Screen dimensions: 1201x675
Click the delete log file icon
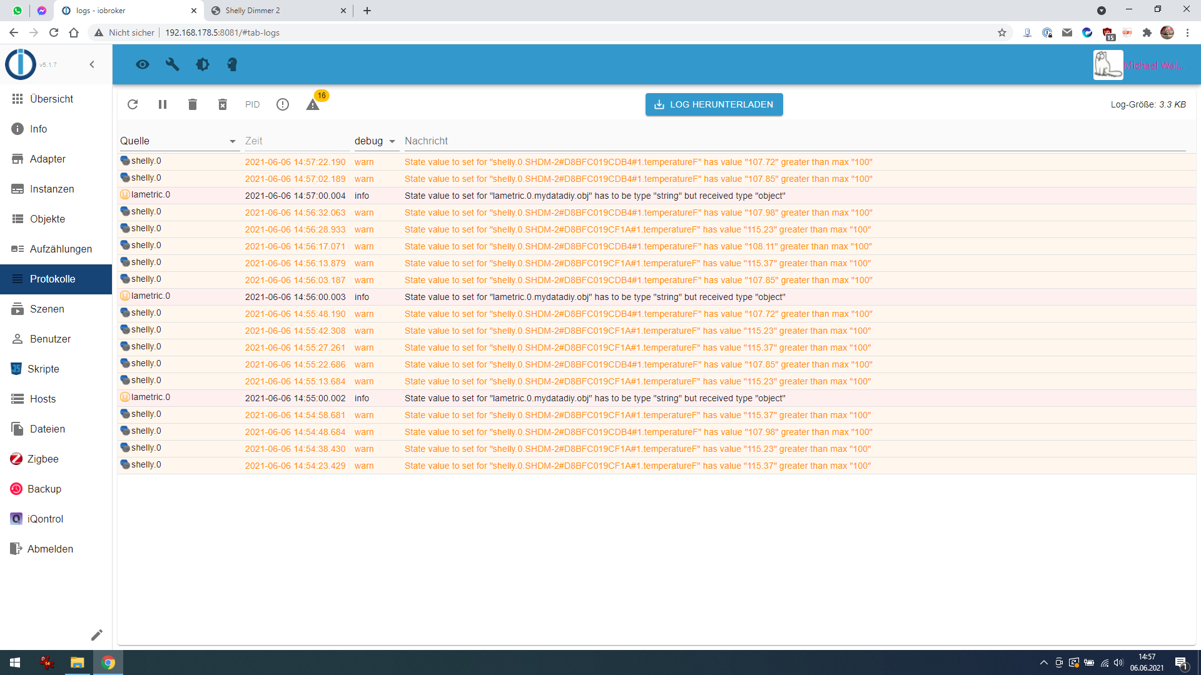[223, 104]
